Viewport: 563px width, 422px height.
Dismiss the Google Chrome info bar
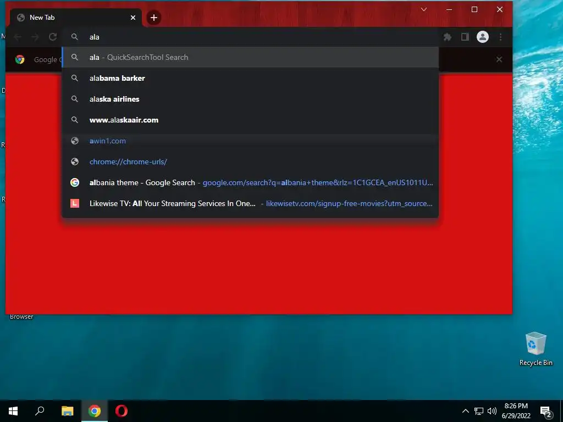499,59
